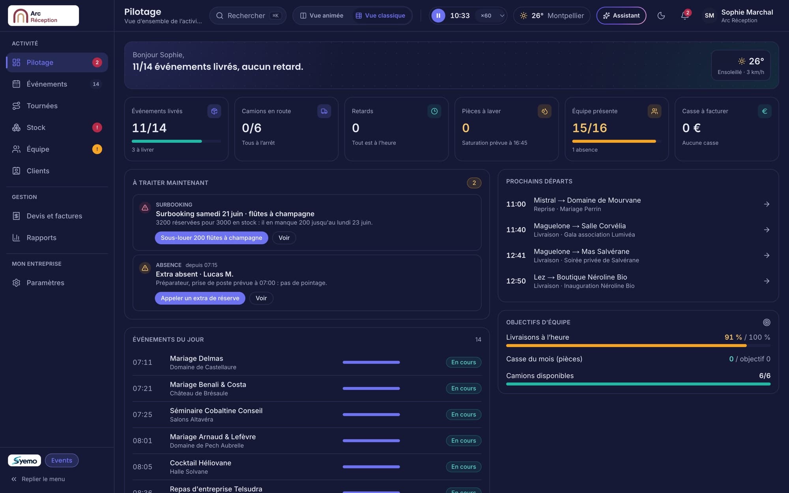
Task: Open Paramètres
Action: tap(57, 283)
